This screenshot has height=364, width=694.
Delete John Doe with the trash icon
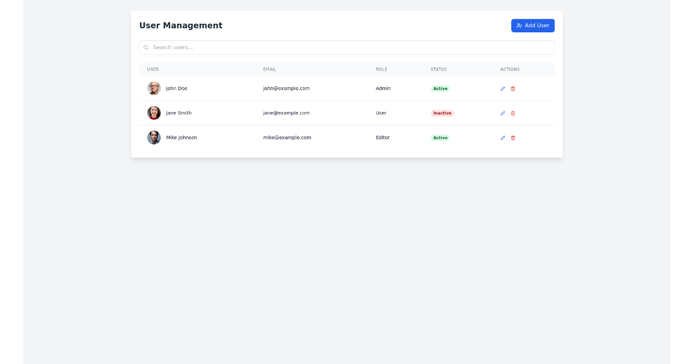pos(513,88)
